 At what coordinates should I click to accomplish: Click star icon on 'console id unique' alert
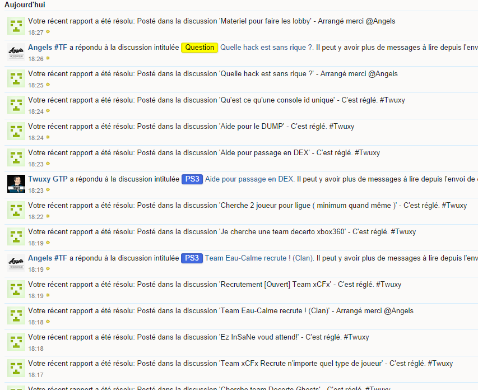[x=48, y=111]
